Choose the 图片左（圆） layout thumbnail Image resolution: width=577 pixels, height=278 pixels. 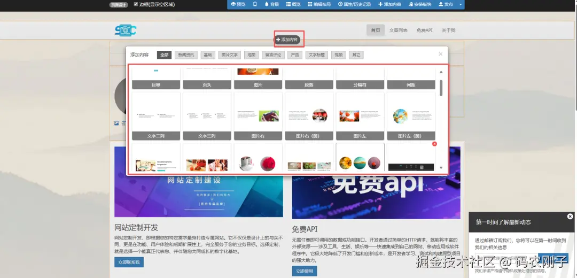pyautogui.click(x=411, y=116)
